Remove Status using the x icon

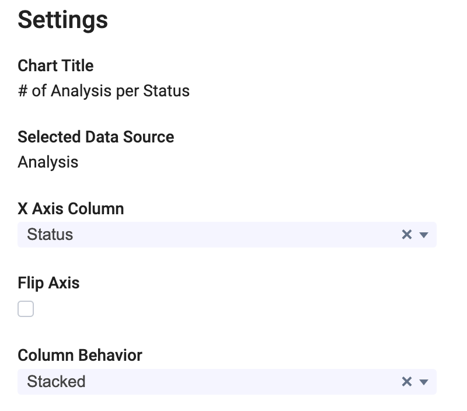[407, 235]
